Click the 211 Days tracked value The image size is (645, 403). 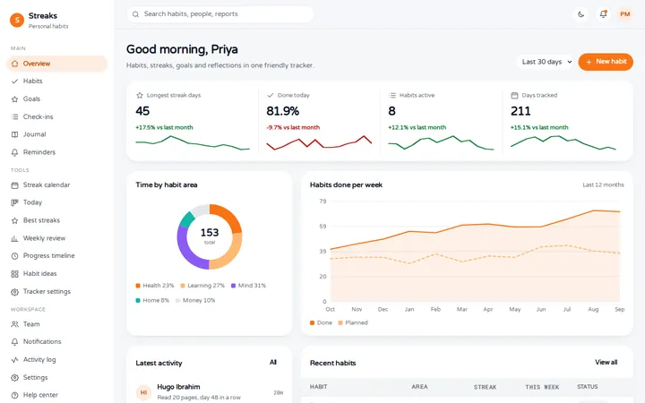click(x=520, y=111)
